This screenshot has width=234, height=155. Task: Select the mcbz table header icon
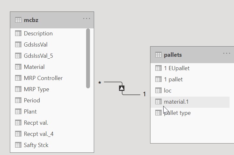pyautogui.click(x=18, y=20)
